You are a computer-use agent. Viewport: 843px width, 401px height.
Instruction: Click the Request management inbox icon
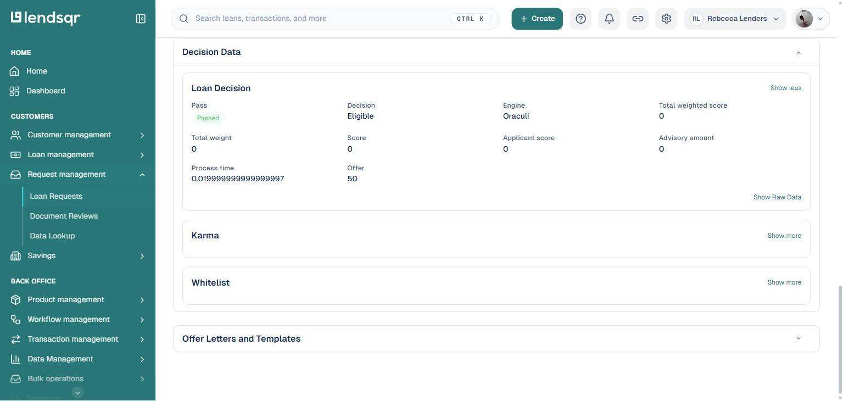coord(16,175)
